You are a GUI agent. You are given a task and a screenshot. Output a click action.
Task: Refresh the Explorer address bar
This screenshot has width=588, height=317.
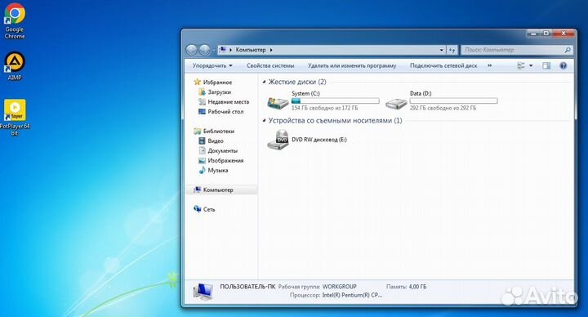pyautogui.click(x=452, y=50)
